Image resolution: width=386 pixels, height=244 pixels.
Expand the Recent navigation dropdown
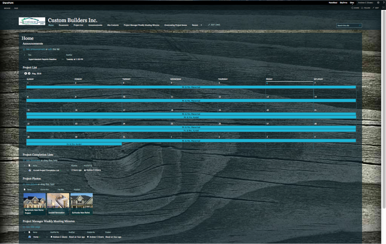(201, 25)
